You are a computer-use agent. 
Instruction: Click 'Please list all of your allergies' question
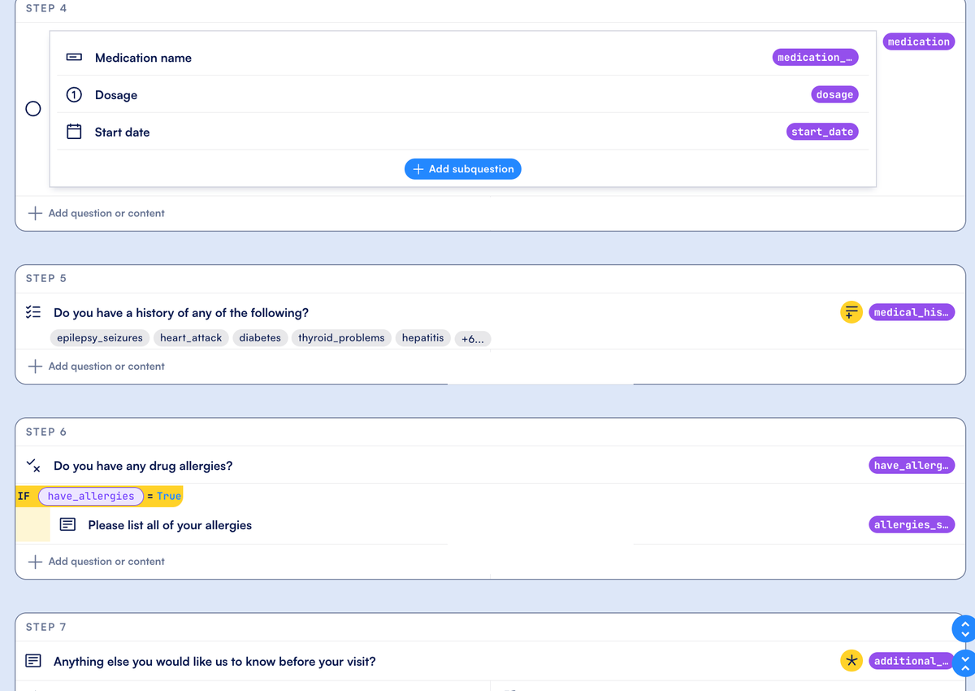click(170, 525)
